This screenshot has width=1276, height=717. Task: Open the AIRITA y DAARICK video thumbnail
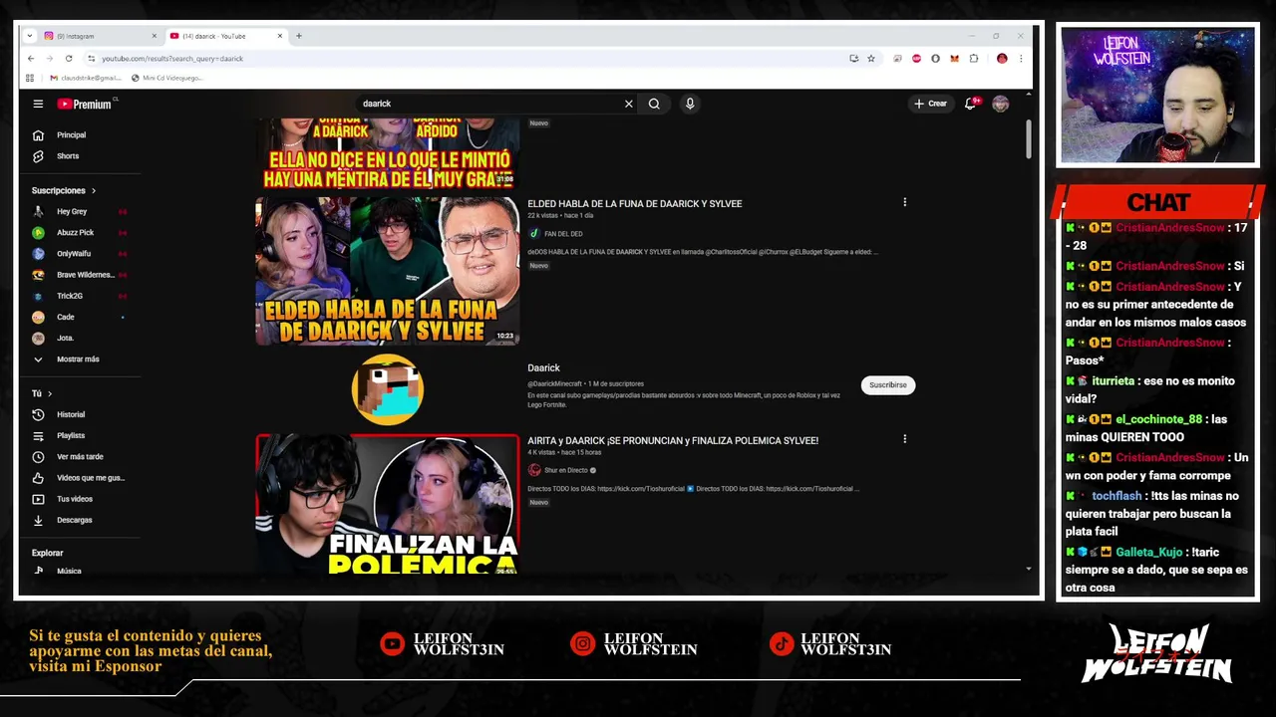click(x=387, y=504)
